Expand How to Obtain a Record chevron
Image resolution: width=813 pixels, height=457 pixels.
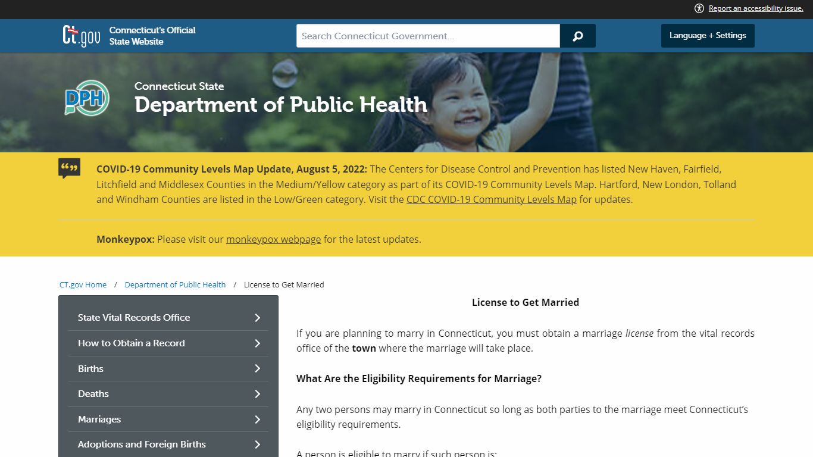point(258,343)
